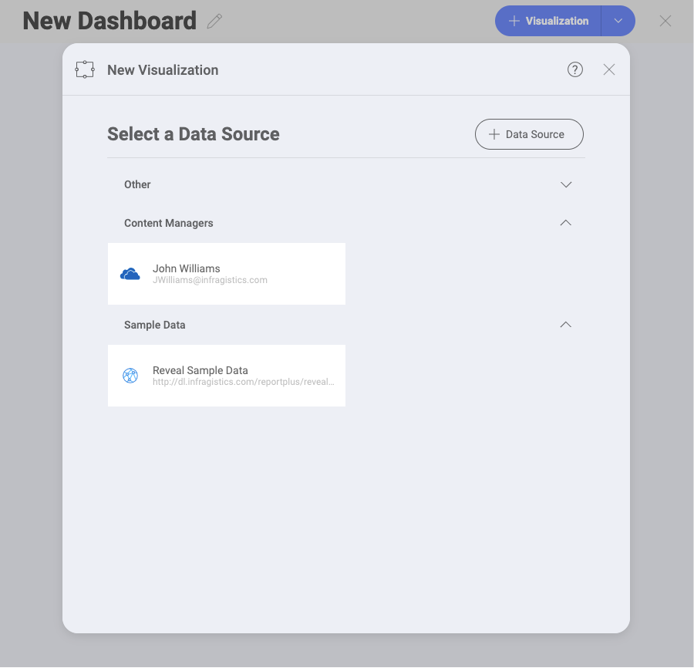
Task: Click the Sample Data header label
Action: [x=154, y=325]
